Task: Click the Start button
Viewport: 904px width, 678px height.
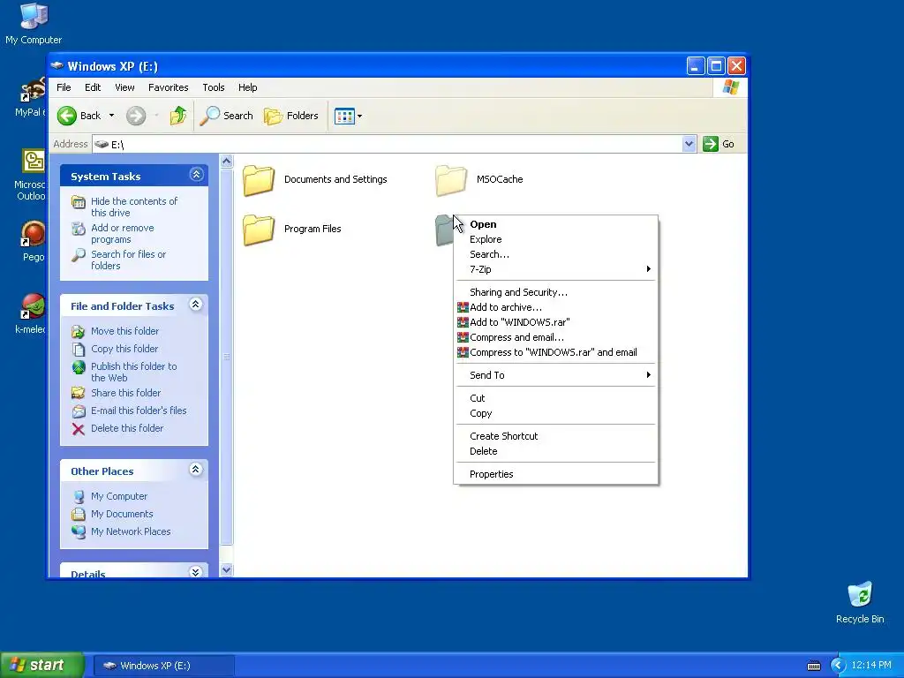Action: 41,666
